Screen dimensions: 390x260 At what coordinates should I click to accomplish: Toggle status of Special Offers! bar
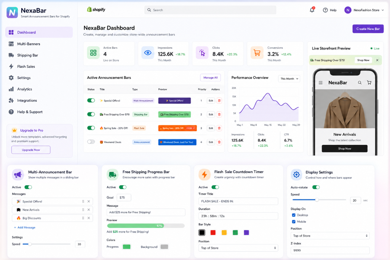coord(91,100)
